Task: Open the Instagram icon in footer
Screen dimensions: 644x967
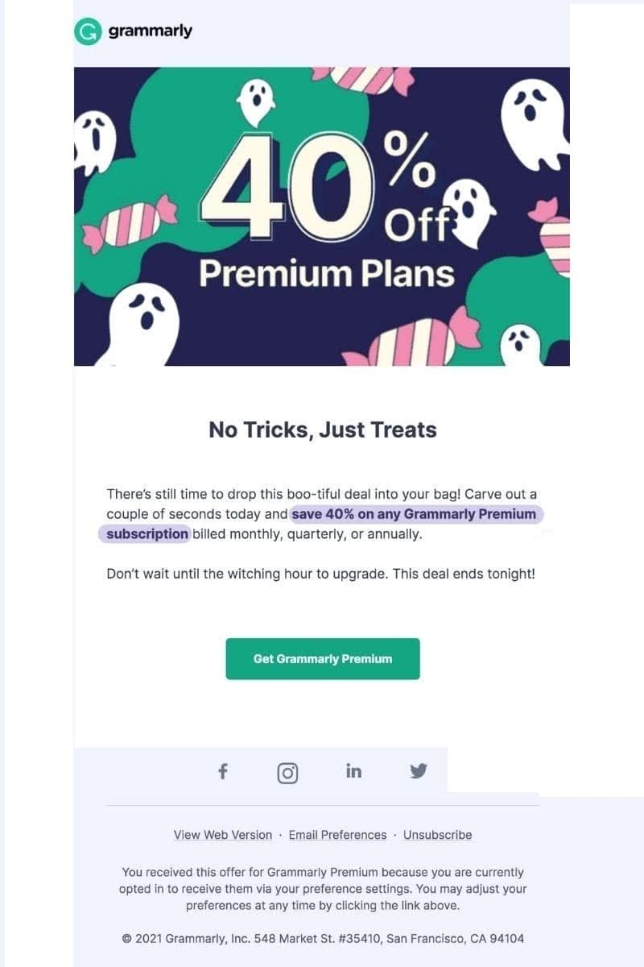Action: coord(287,773)
